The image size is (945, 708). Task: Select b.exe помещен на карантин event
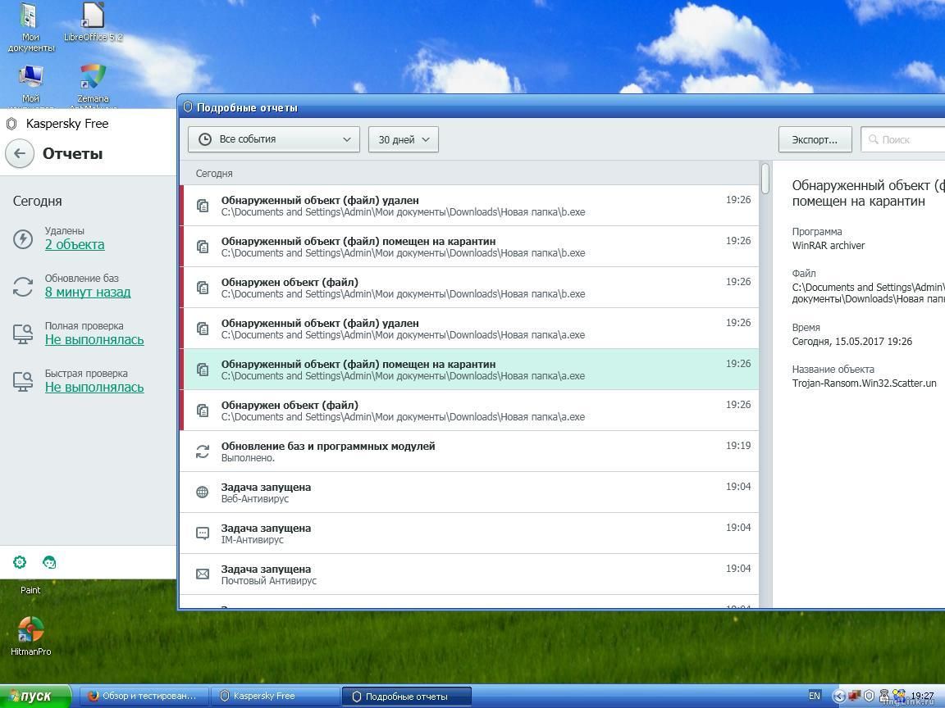click(469, 247)
